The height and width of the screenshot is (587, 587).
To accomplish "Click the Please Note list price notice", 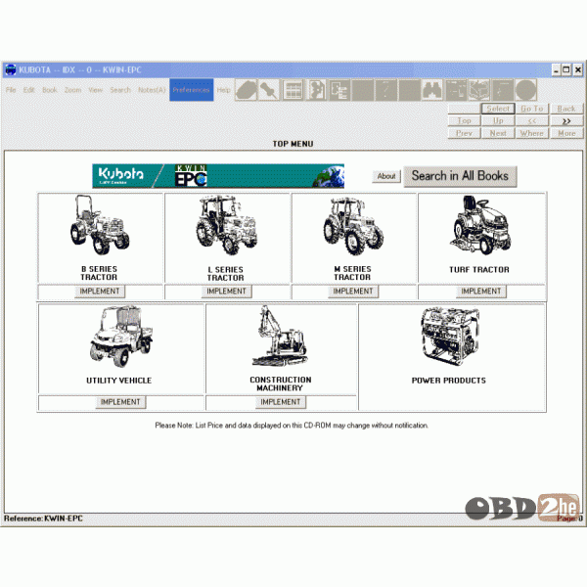I will tap(292, 426).
